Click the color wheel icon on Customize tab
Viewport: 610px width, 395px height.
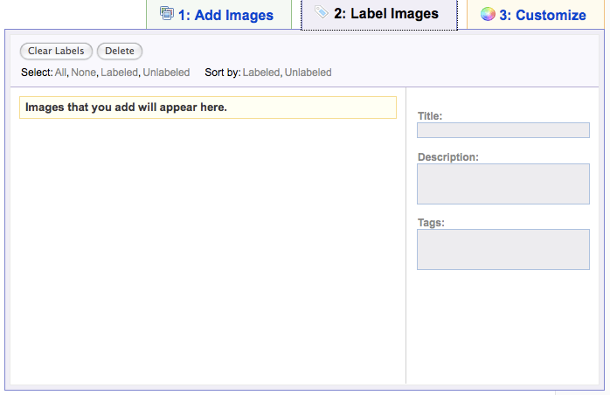488,14
